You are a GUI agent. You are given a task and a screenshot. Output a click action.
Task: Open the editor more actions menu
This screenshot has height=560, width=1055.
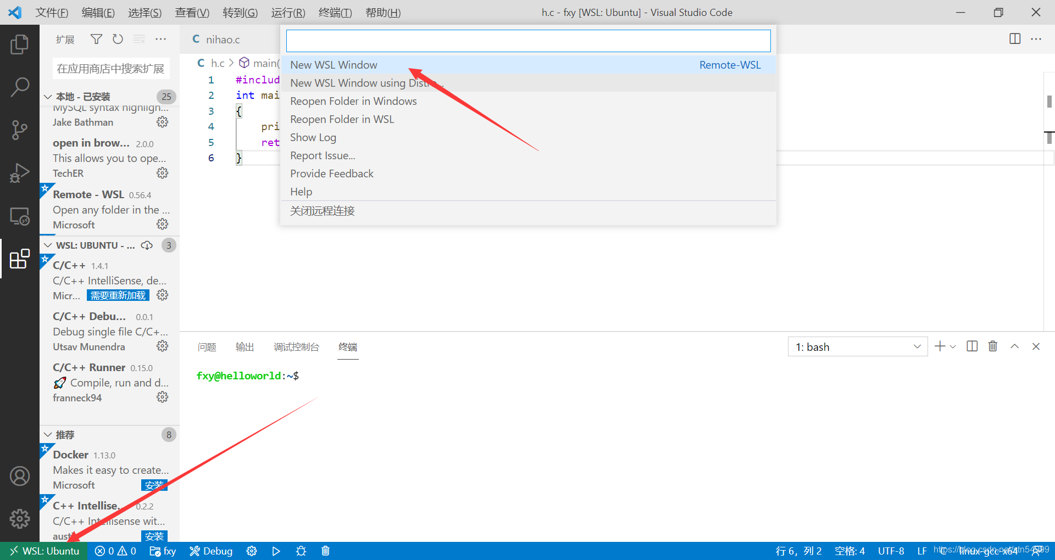[x=1036, y=39]
